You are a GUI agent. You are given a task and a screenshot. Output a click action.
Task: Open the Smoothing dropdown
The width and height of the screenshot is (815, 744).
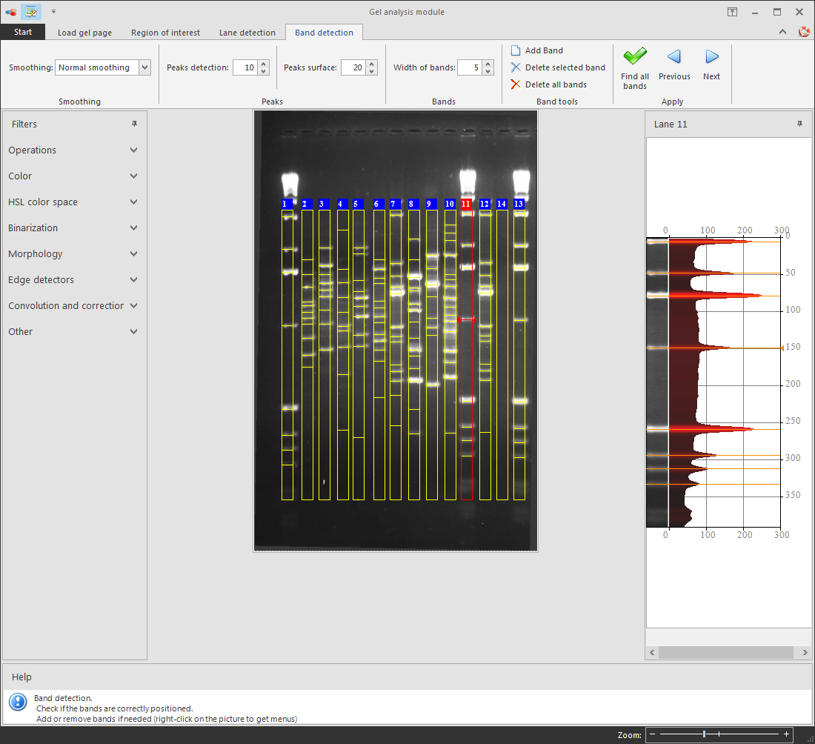pos(145,67)
